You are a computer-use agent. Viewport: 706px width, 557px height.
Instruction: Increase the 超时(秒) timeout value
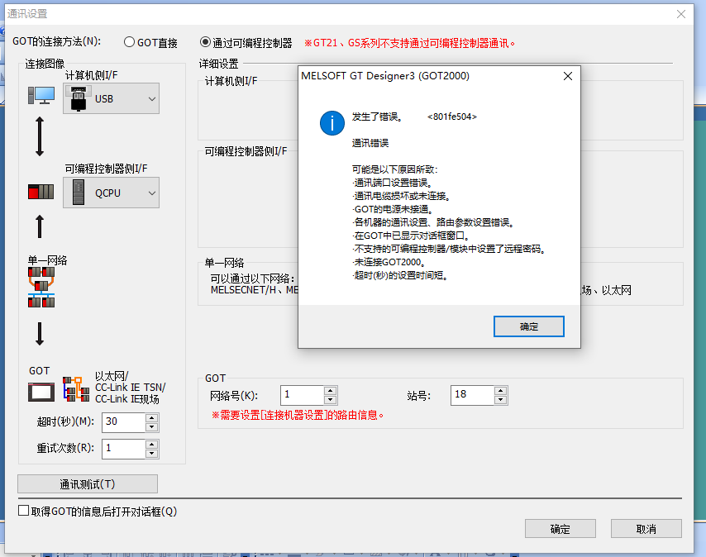[151, 418]
